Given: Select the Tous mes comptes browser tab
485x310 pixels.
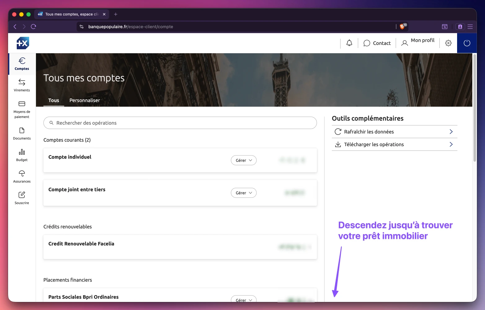Looking at the screenshot, I should [x=72, y=14].
